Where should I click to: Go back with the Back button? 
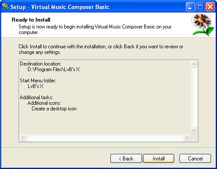click(x=126, y=159)
